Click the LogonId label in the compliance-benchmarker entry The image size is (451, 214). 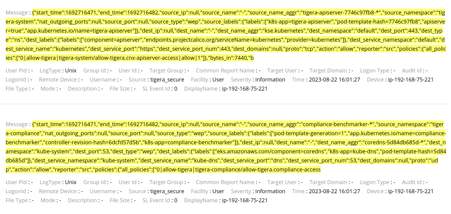pos(16,191)
